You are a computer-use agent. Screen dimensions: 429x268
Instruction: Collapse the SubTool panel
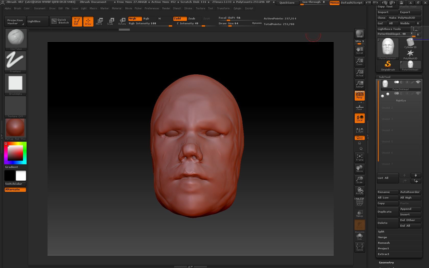click(x=385, y=77)
